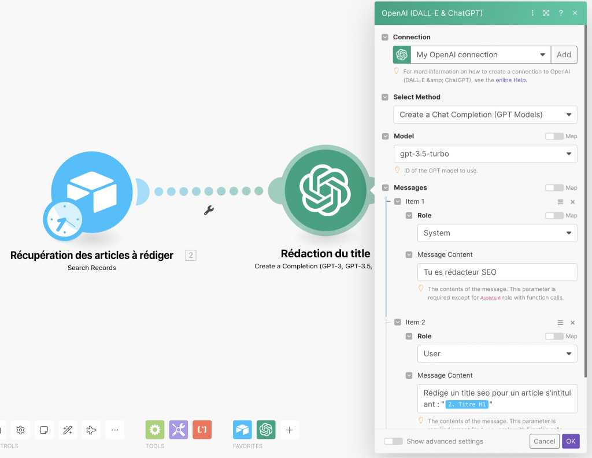Remove Item 1 with its X icon
Screen dimensions: 592x458
coord(573,202)
